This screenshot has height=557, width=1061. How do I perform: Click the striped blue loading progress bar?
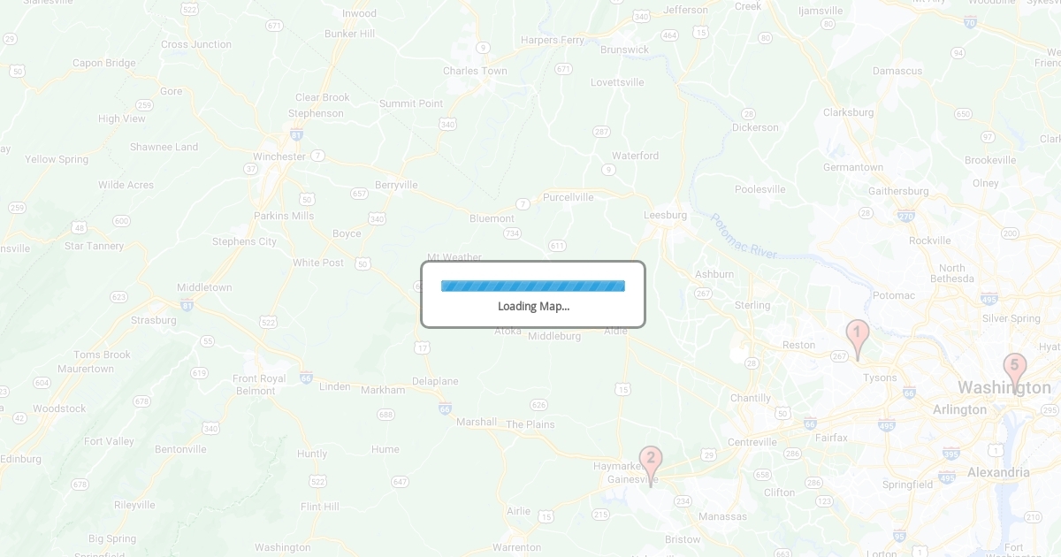tap(533, 286)
